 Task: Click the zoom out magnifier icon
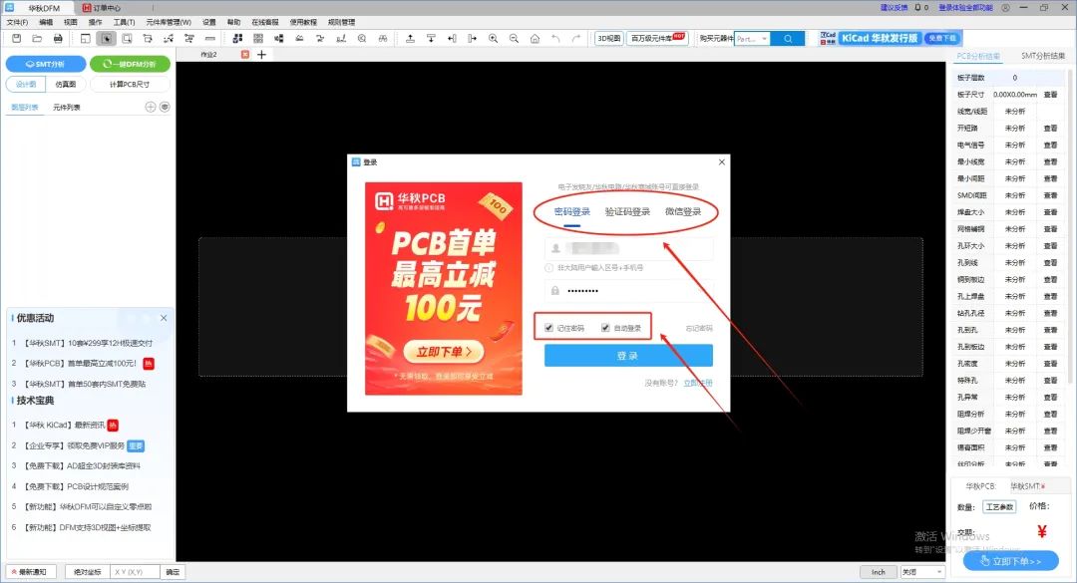click(514, 39)
